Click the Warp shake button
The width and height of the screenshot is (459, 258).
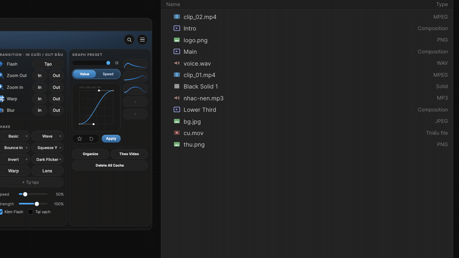[x=14, y=171]
